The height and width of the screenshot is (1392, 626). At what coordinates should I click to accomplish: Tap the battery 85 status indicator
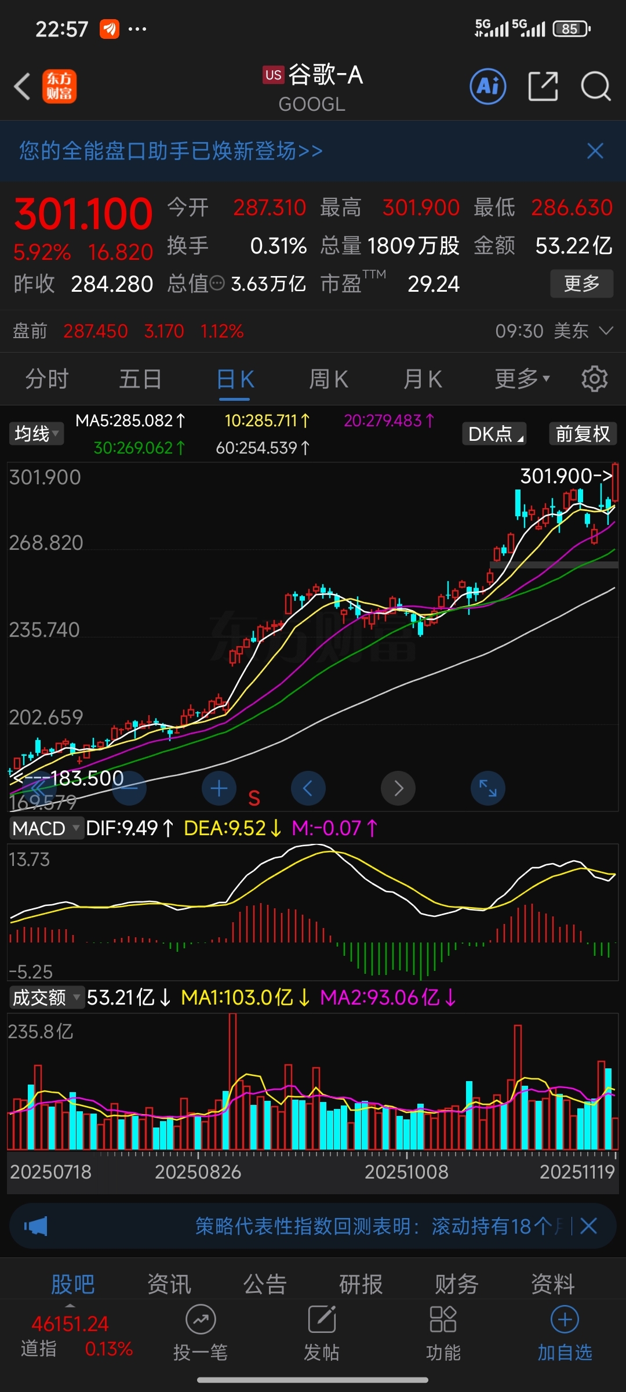(572, 28)
